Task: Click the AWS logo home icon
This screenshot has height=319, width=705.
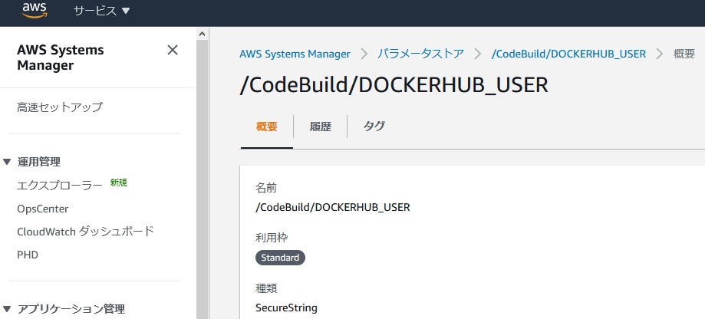Action: tap(35, 10)
